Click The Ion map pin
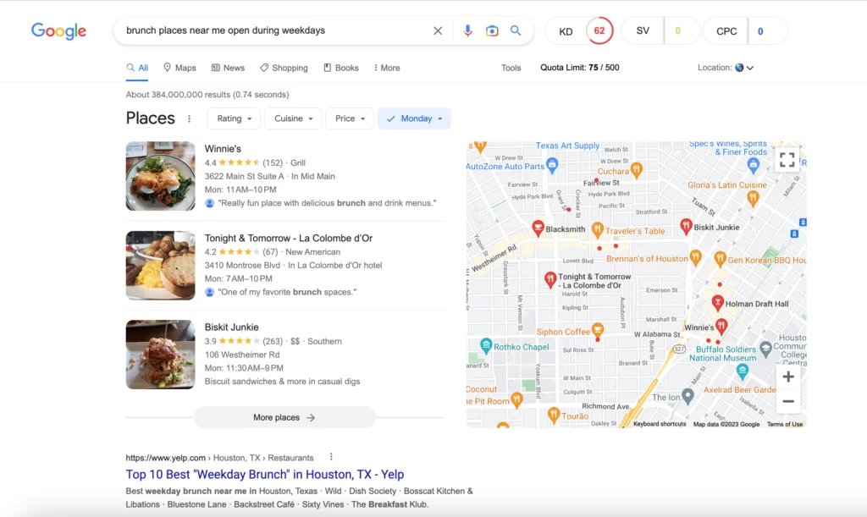 click(688, 395)
